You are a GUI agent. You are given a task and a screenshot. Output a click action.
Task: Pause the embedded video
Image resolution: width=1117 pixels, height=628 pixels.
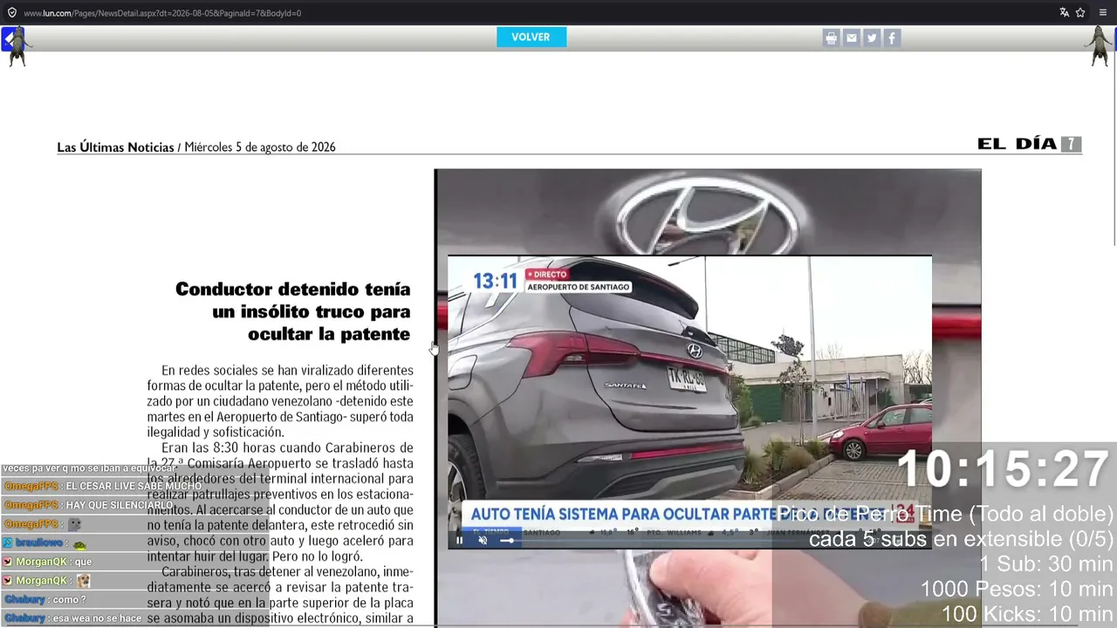coord(460,541)
